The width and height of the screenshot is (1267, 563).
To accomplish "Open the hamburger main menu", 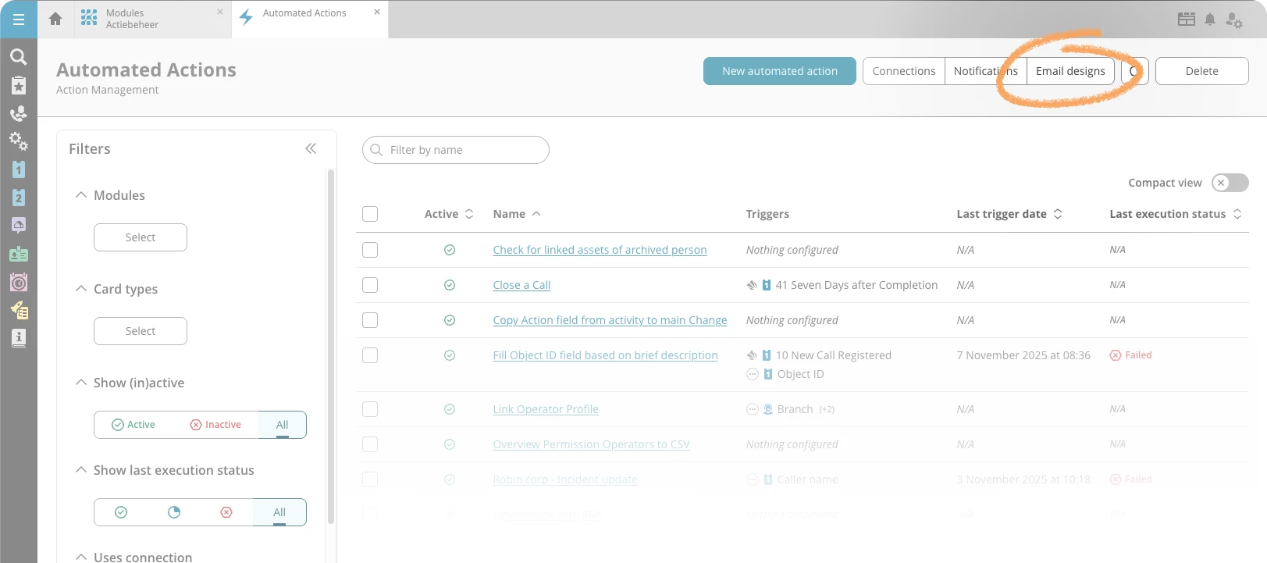I will (x=19, y=19).
